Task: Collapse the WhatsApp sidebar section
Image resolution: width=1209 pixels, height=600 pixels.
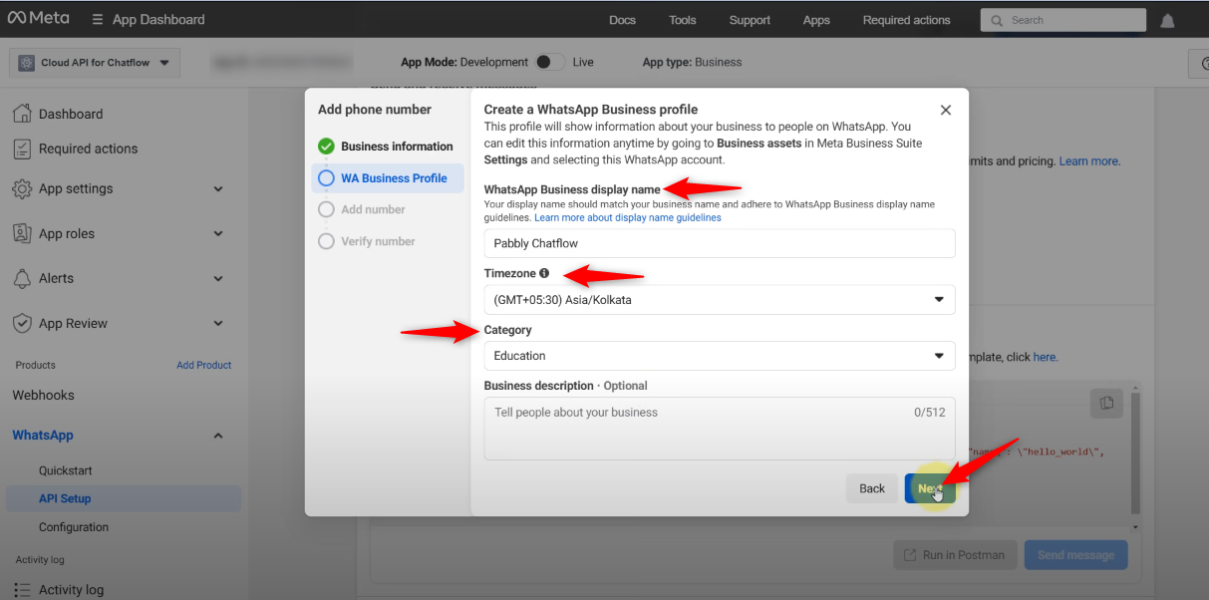Action: pos(218,436)
